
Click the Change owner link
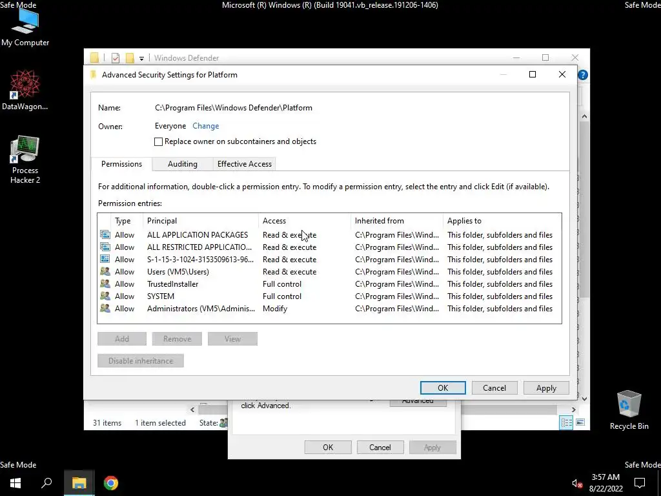(x=206, y=126)
